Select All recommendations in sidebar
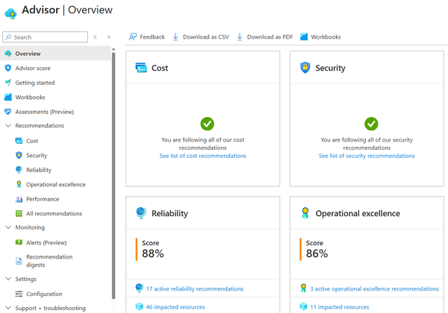Image resolution: width=448 pixels, height=313 pixels. pos(55,213)
